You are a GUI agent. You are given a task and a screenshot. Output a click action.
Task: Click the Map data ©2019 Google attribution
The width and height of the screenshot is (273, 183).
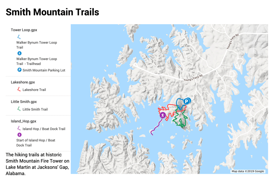click(248, 171)
